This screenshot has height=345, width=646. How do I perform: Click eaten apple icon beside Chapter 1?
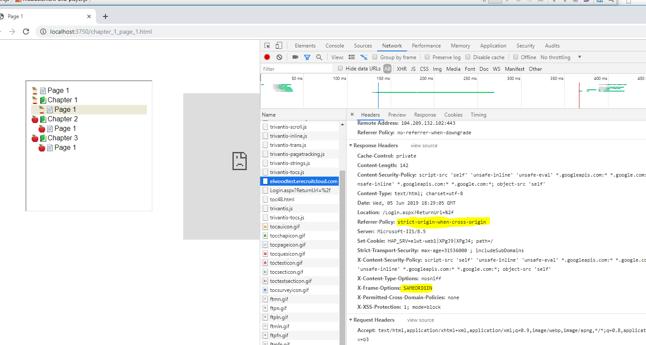(35, 100)
